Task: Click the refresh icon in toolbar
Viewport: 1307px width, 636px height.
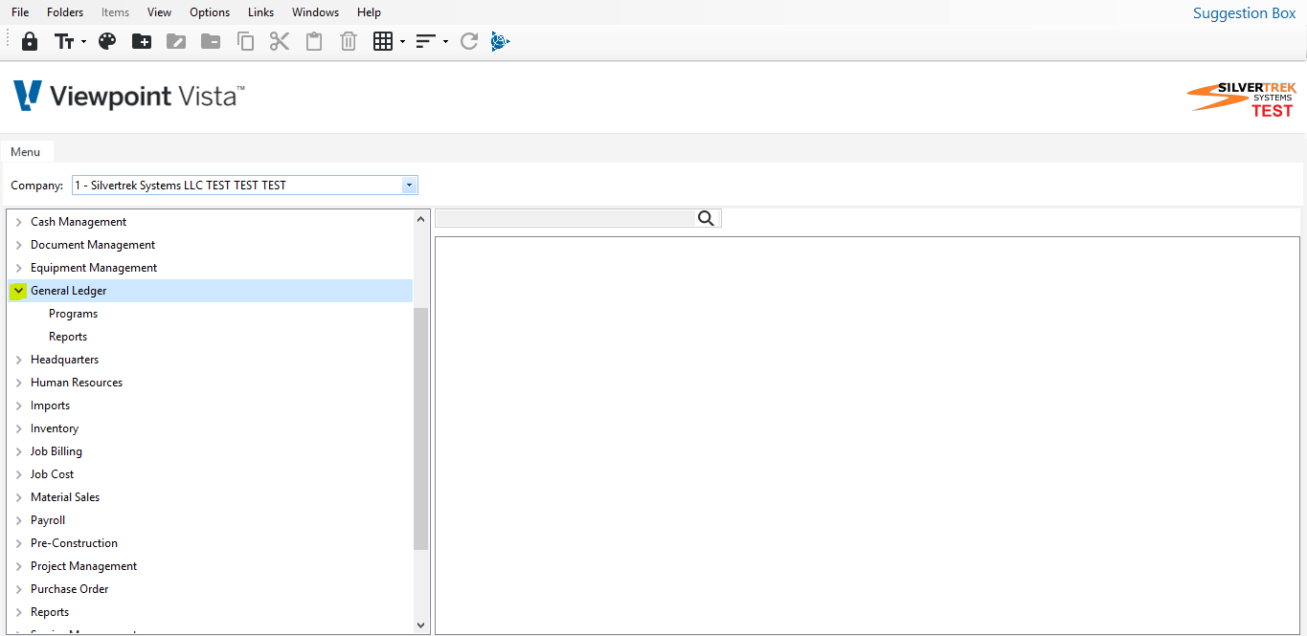Action: pyautogui.click(x=469, y=41)
